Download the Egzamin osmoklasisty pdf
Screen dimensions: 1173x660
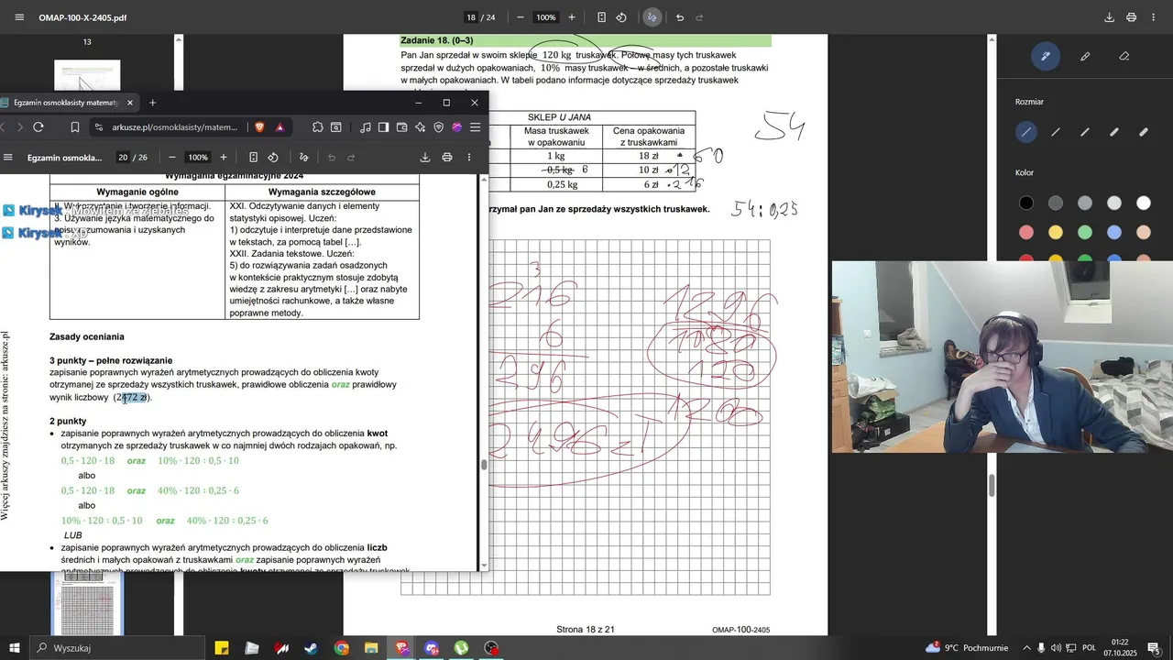pos(425,158)
